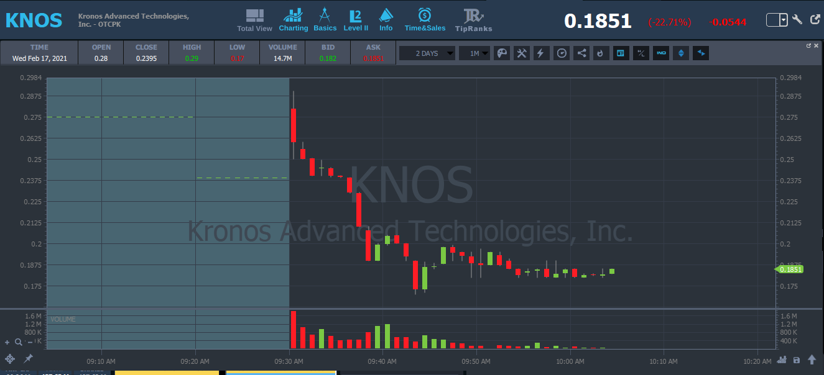Open the Basics compass icon
824x375 pixels.
[325, 20]
